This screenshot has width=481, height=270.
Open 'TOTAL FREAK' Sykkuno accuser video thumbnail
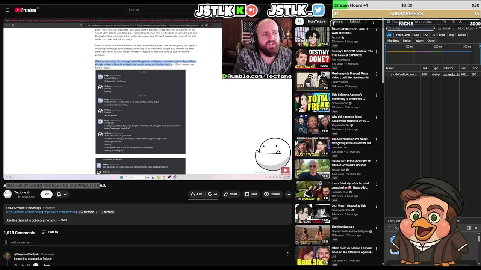[x=312, y=102]
